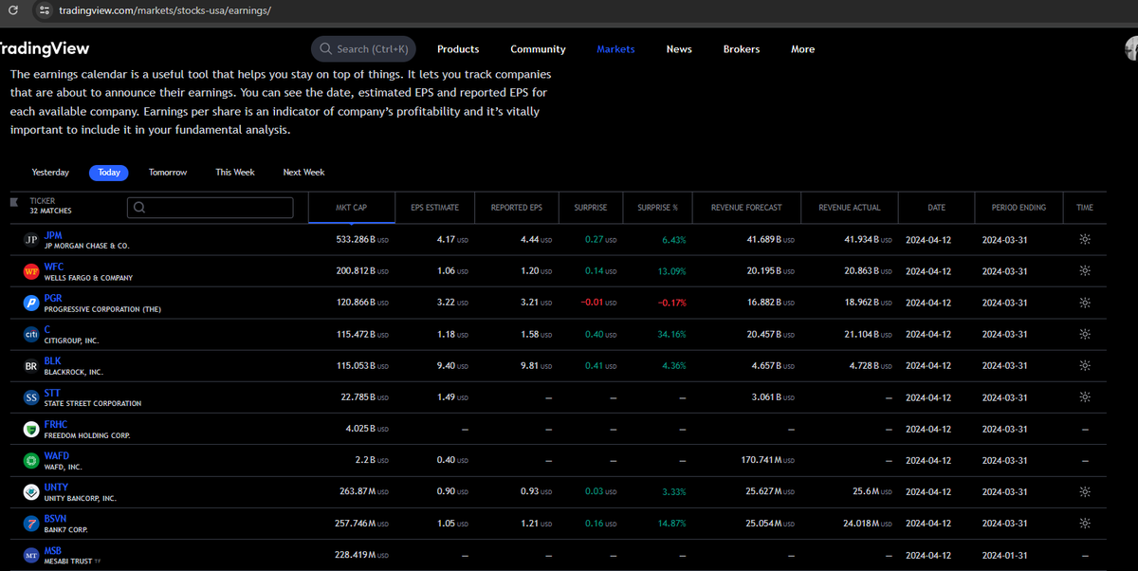Open the FRHC ticker link
Viewport: 1138px width, 571px height.
pyautogui.click(x=56, y=424)
